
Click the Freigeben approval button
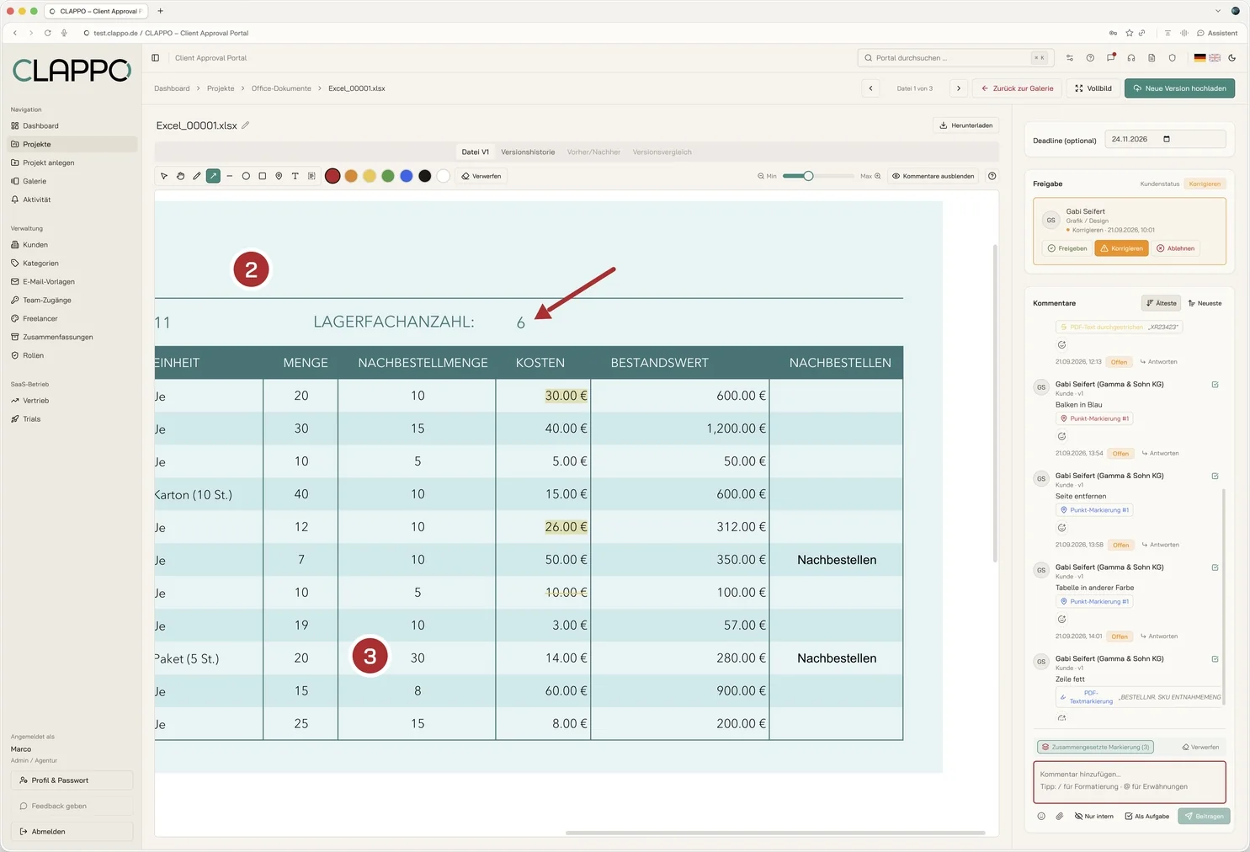pos(1067,248)
